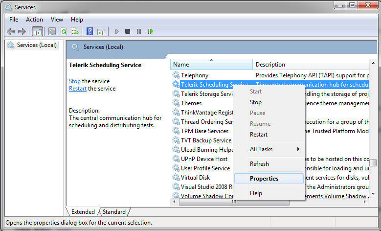Choose Restart in the context menu

tap(269, 135)
